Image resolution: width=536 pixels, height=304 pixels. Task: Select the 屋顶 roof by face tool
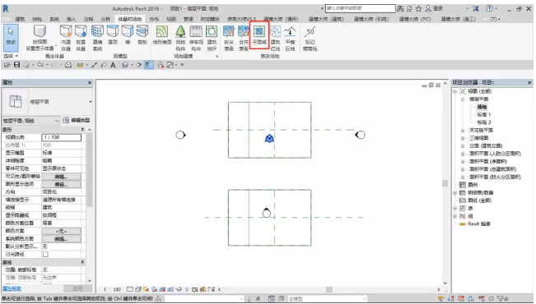click(113, 35)
